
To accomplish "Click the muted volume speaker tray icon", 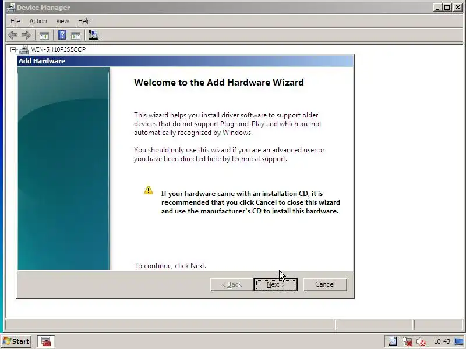I will tap(421, 342).
